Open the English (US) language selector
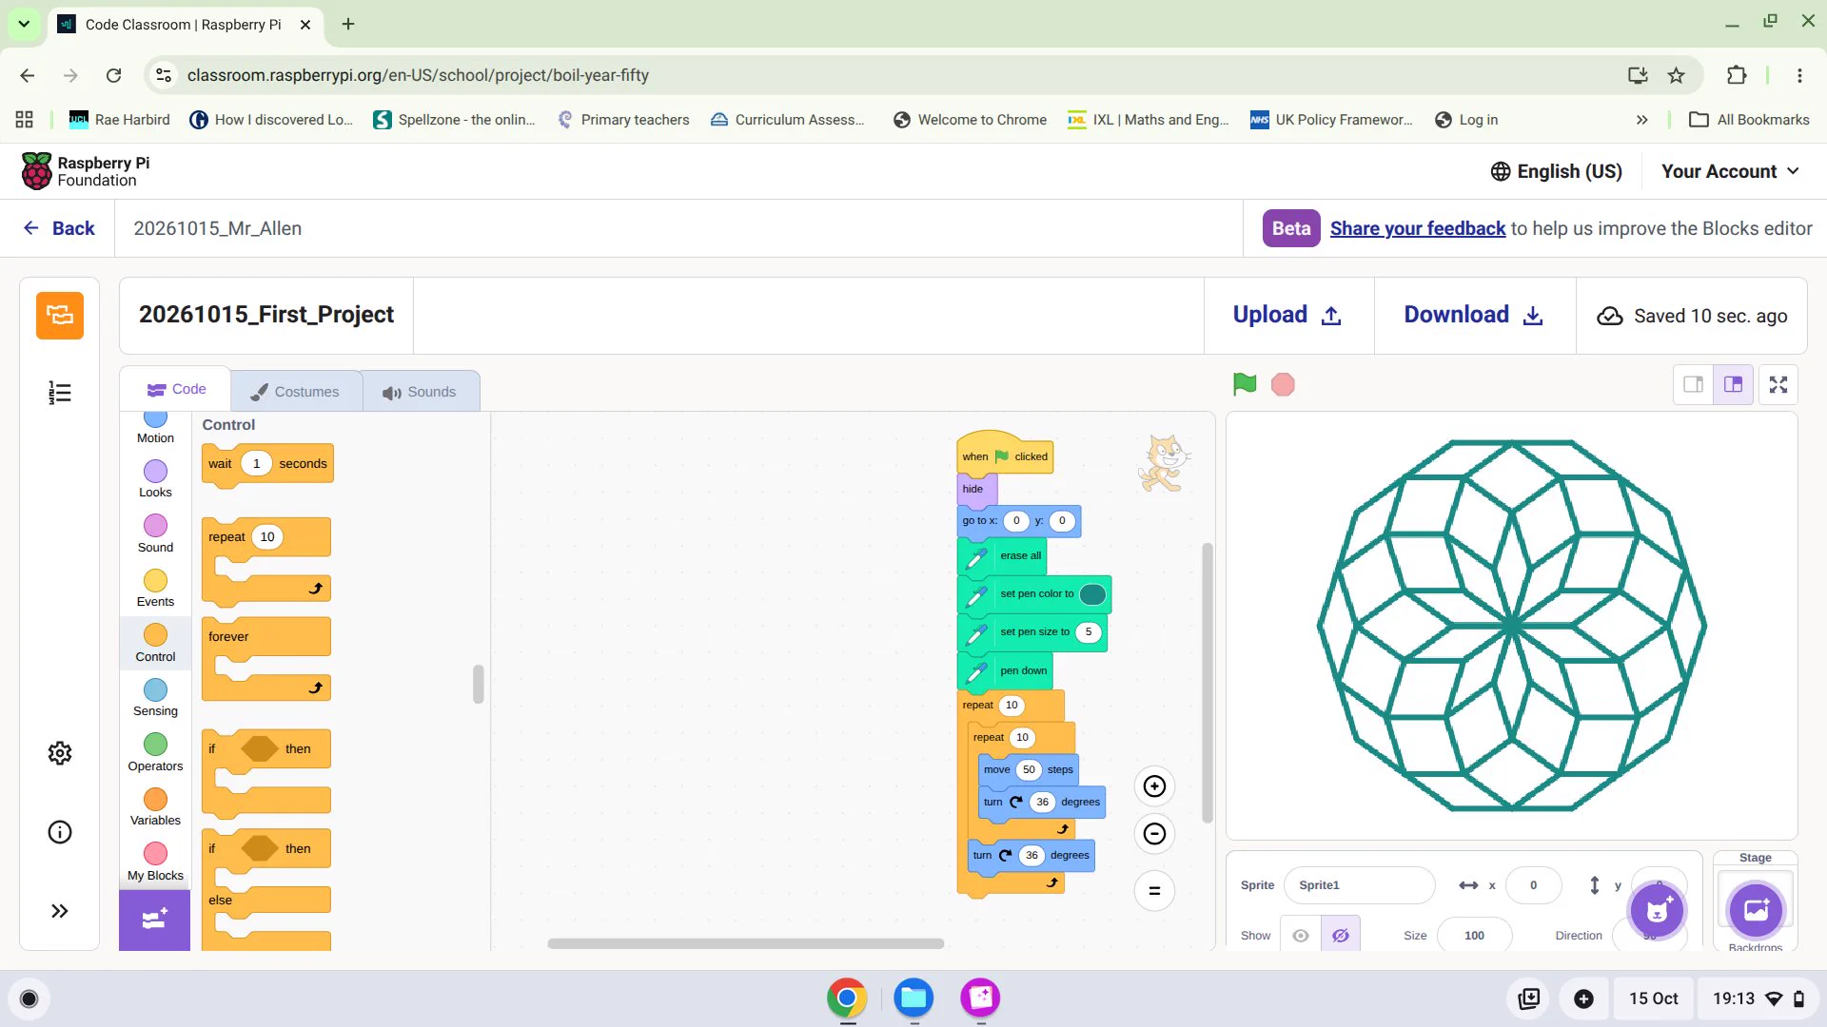This screenshot has width=1827, height=1027. (x=1556, y=171)
